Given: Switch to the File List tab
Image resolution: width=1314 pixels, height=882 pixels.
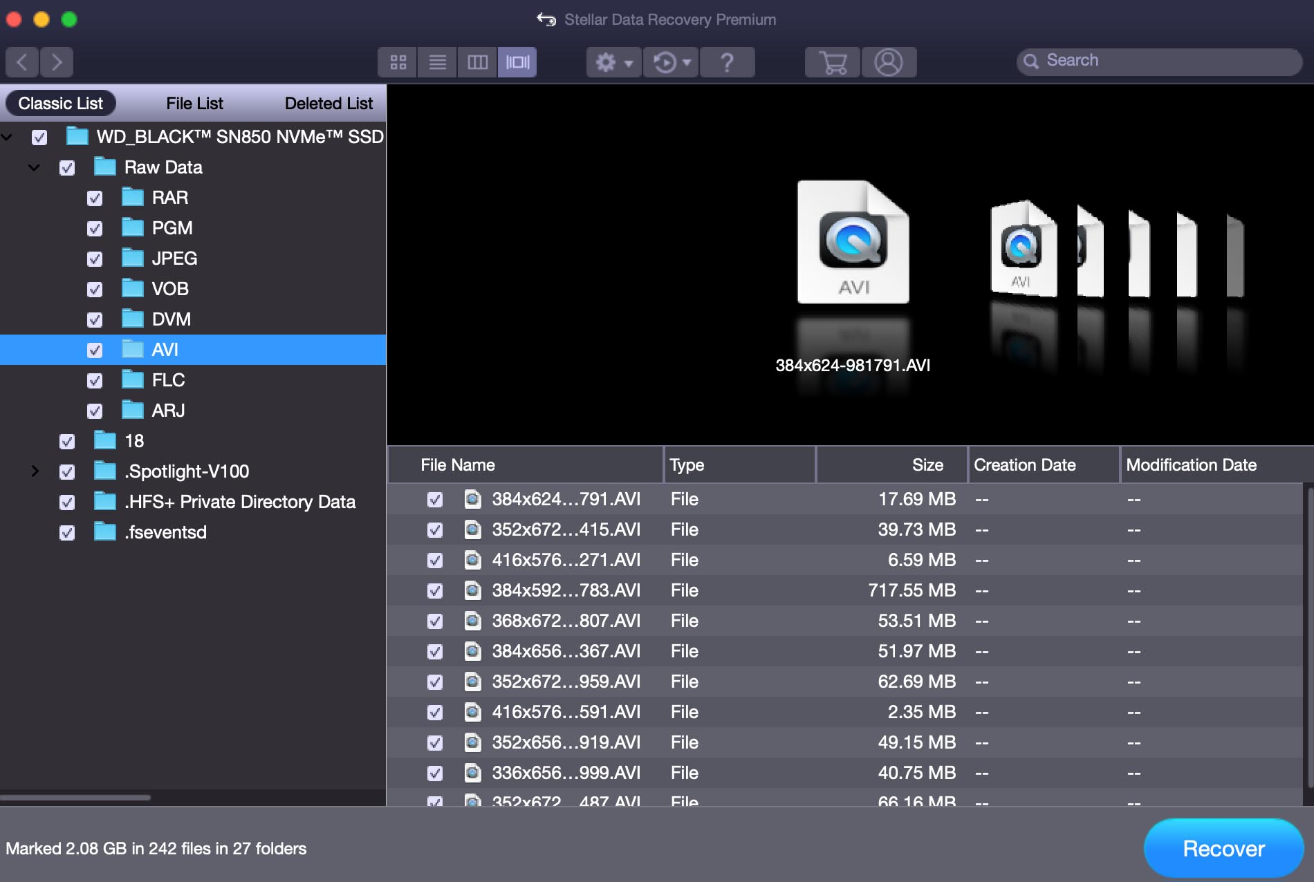Looking at the screenshot, I should 194,104.
